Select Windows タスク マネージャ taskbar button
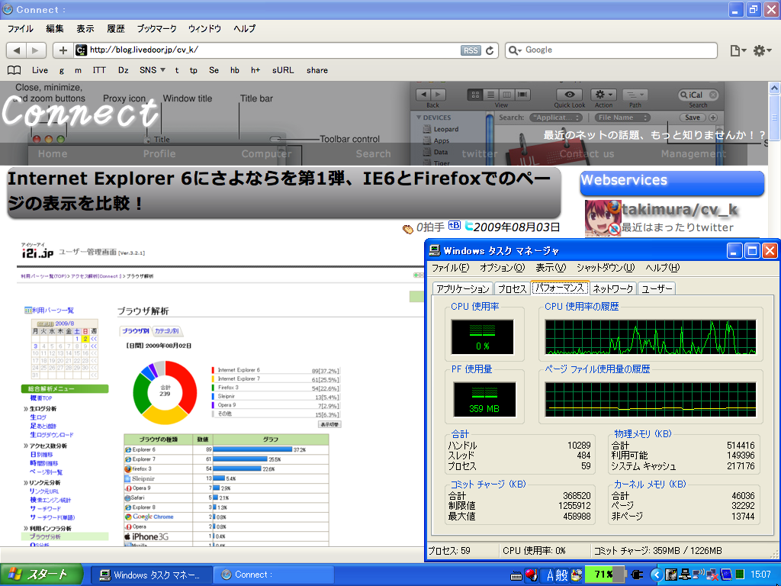Viewport: 781px width, 586px height. pos(153,575)
